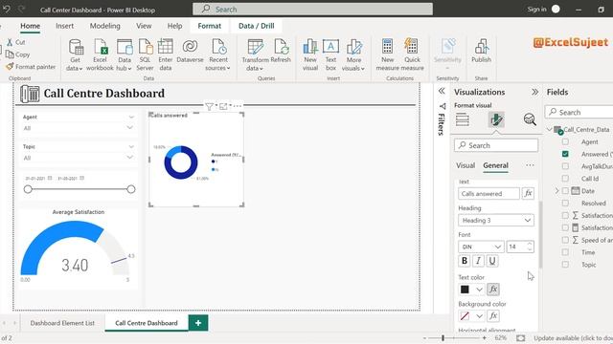Toggle underline title text
The height and width of the screenshot is (344, 613).
(492, 261)
